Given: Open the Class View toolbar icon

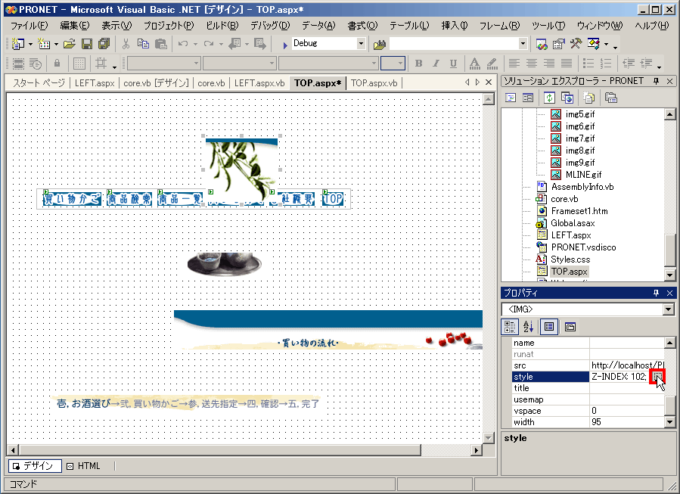Looking at the screenshot, I should (x=593, y=43).
